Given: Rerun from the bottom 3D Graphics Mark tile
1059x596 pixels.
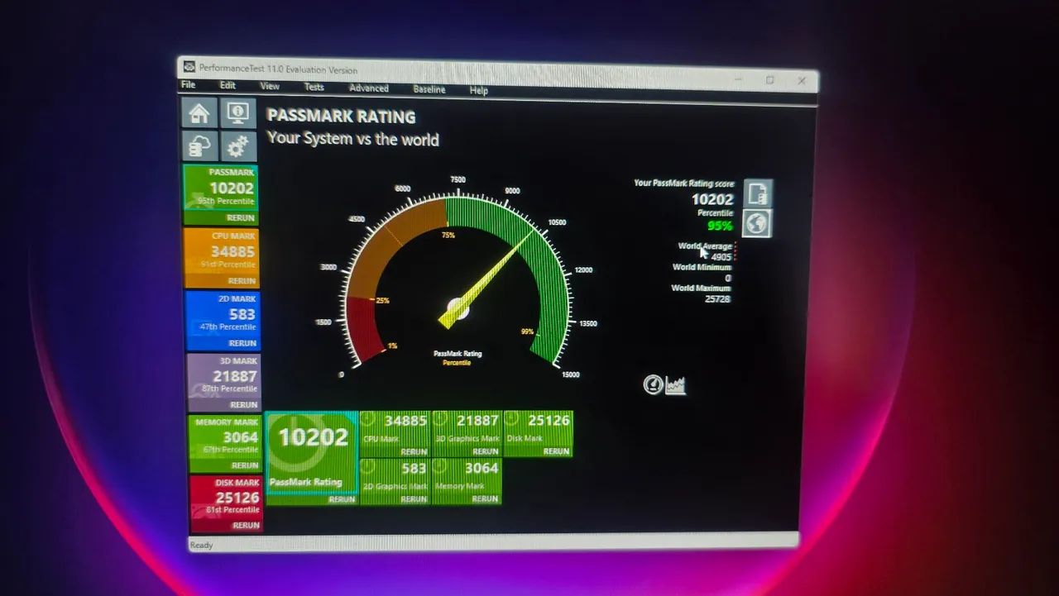Looking at the screenshot, I should (485, 451).
